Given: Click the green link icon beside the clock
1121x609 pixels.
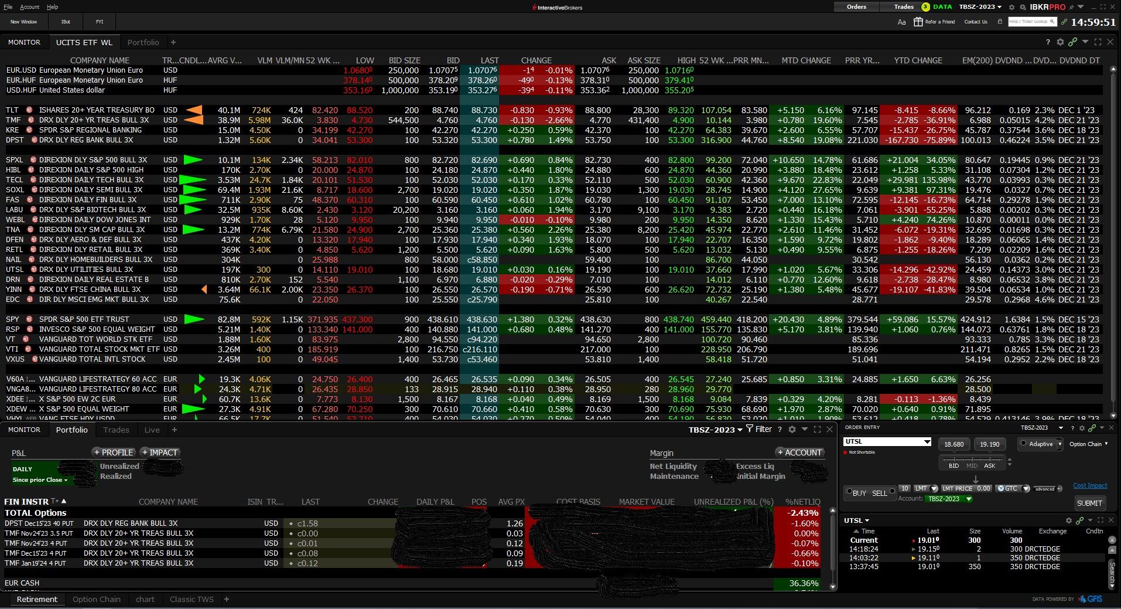Looking at the screenshot, I should coord(1064,22).
